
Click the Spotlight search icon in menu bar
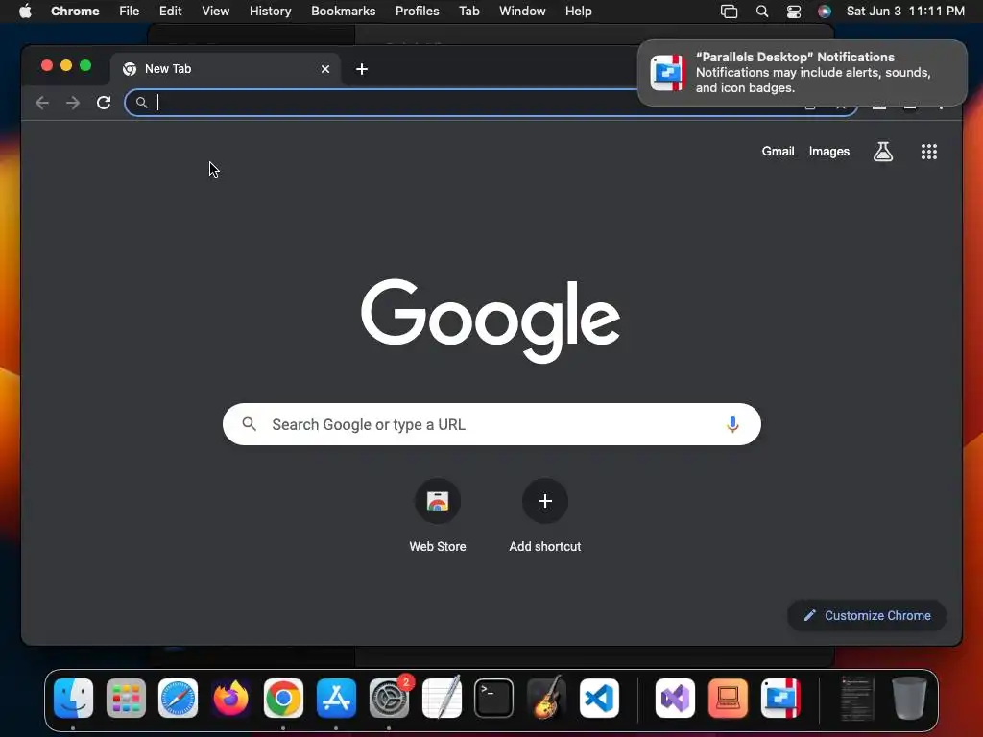pyautogui.click(x=761, y=12)
